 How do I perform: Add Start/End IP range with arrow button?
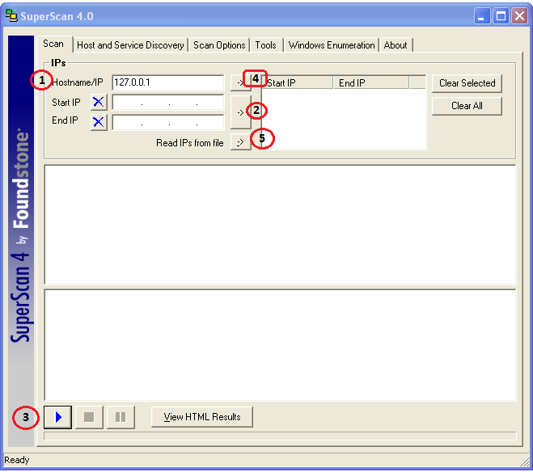click(240, 112)
